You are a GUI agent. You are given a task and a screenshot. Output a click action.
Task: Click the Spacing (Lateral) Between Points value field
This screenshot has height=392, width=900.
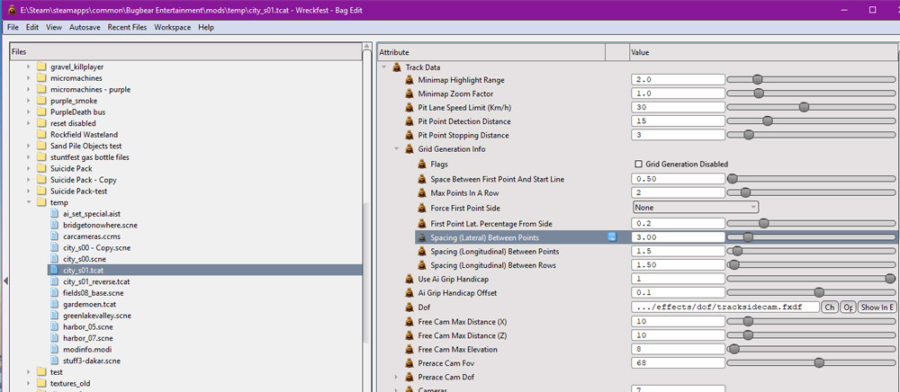pos(678,236)
